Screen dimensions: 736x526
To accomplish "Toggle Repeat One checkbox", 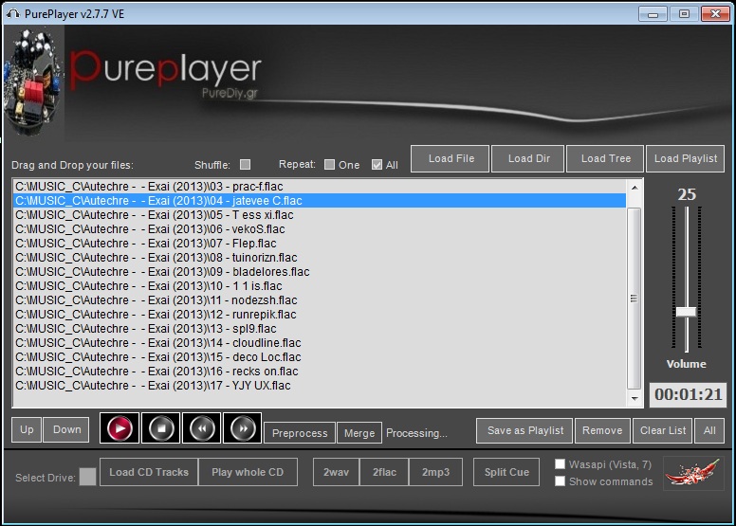I will [329, 165].
